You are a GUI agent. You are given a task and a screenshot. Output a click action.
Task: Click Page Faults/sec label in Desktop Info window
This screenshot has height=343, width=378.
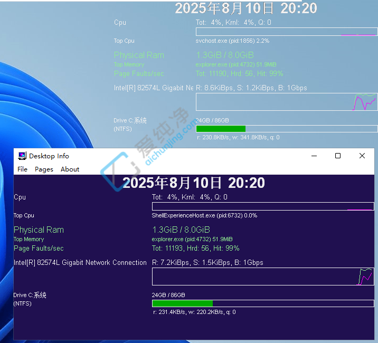[x=39, y=248]
